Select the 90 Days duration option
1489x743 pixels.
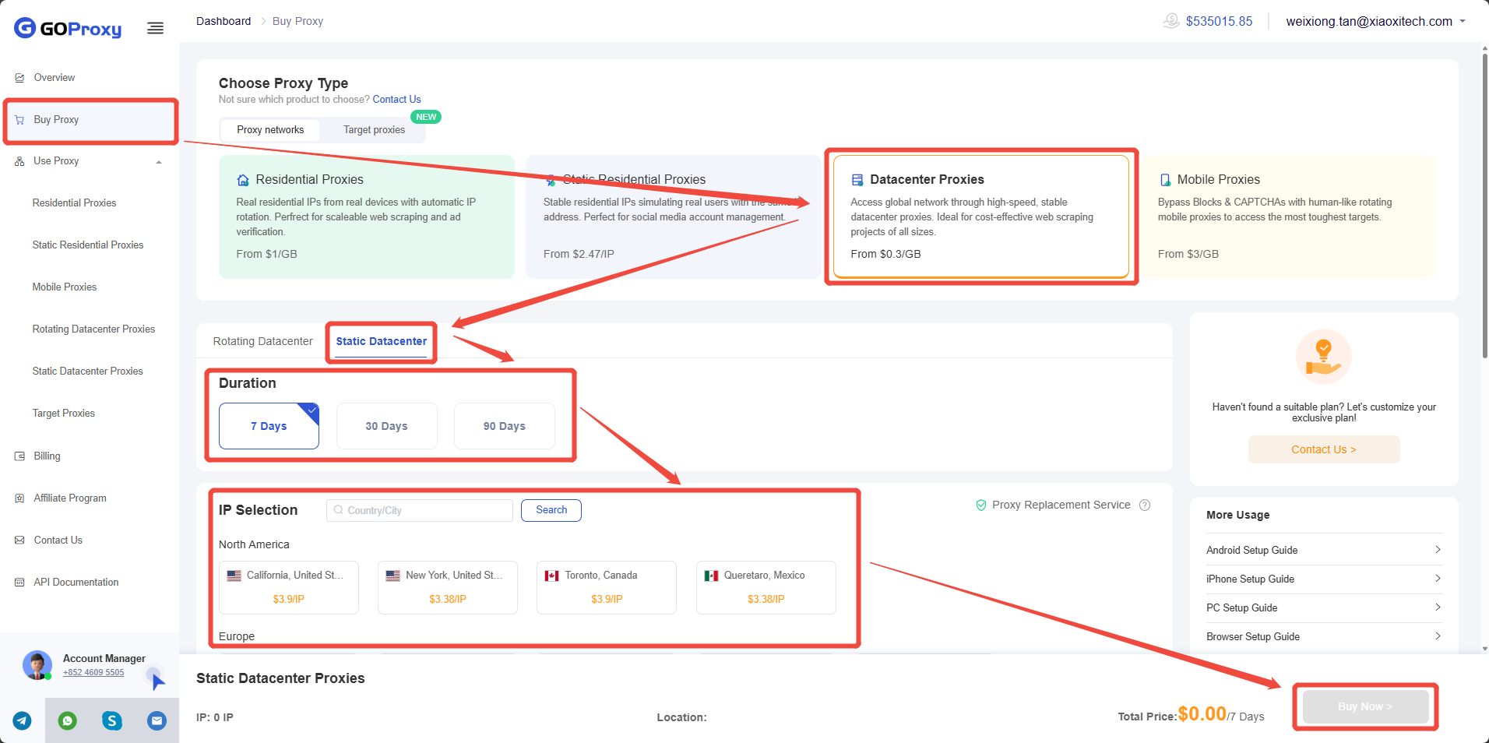coord(504,426)
